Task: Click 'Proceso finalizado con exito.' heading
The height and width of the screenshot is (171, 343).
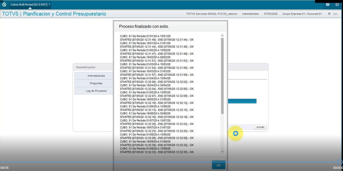Action: (144, 26)
